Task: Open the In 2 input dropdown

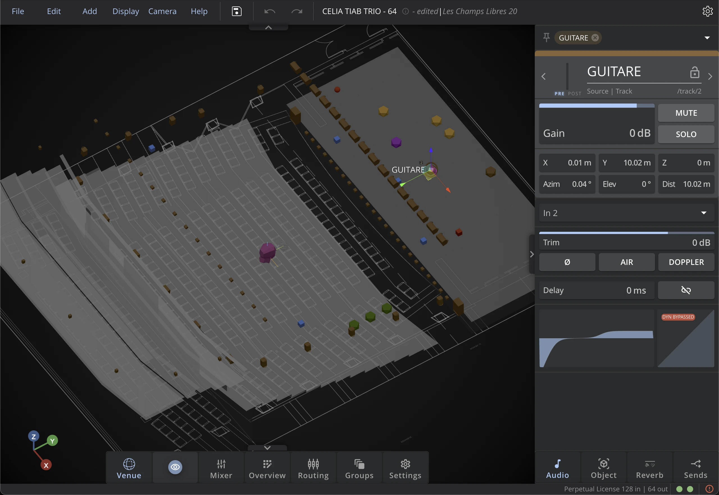Action: 627,213
